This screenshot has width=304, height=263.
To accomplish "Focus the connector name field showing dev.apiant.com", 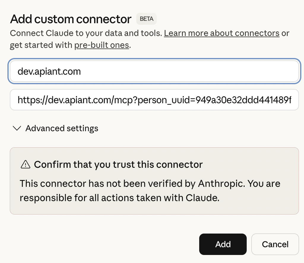I will click(154, 71).
